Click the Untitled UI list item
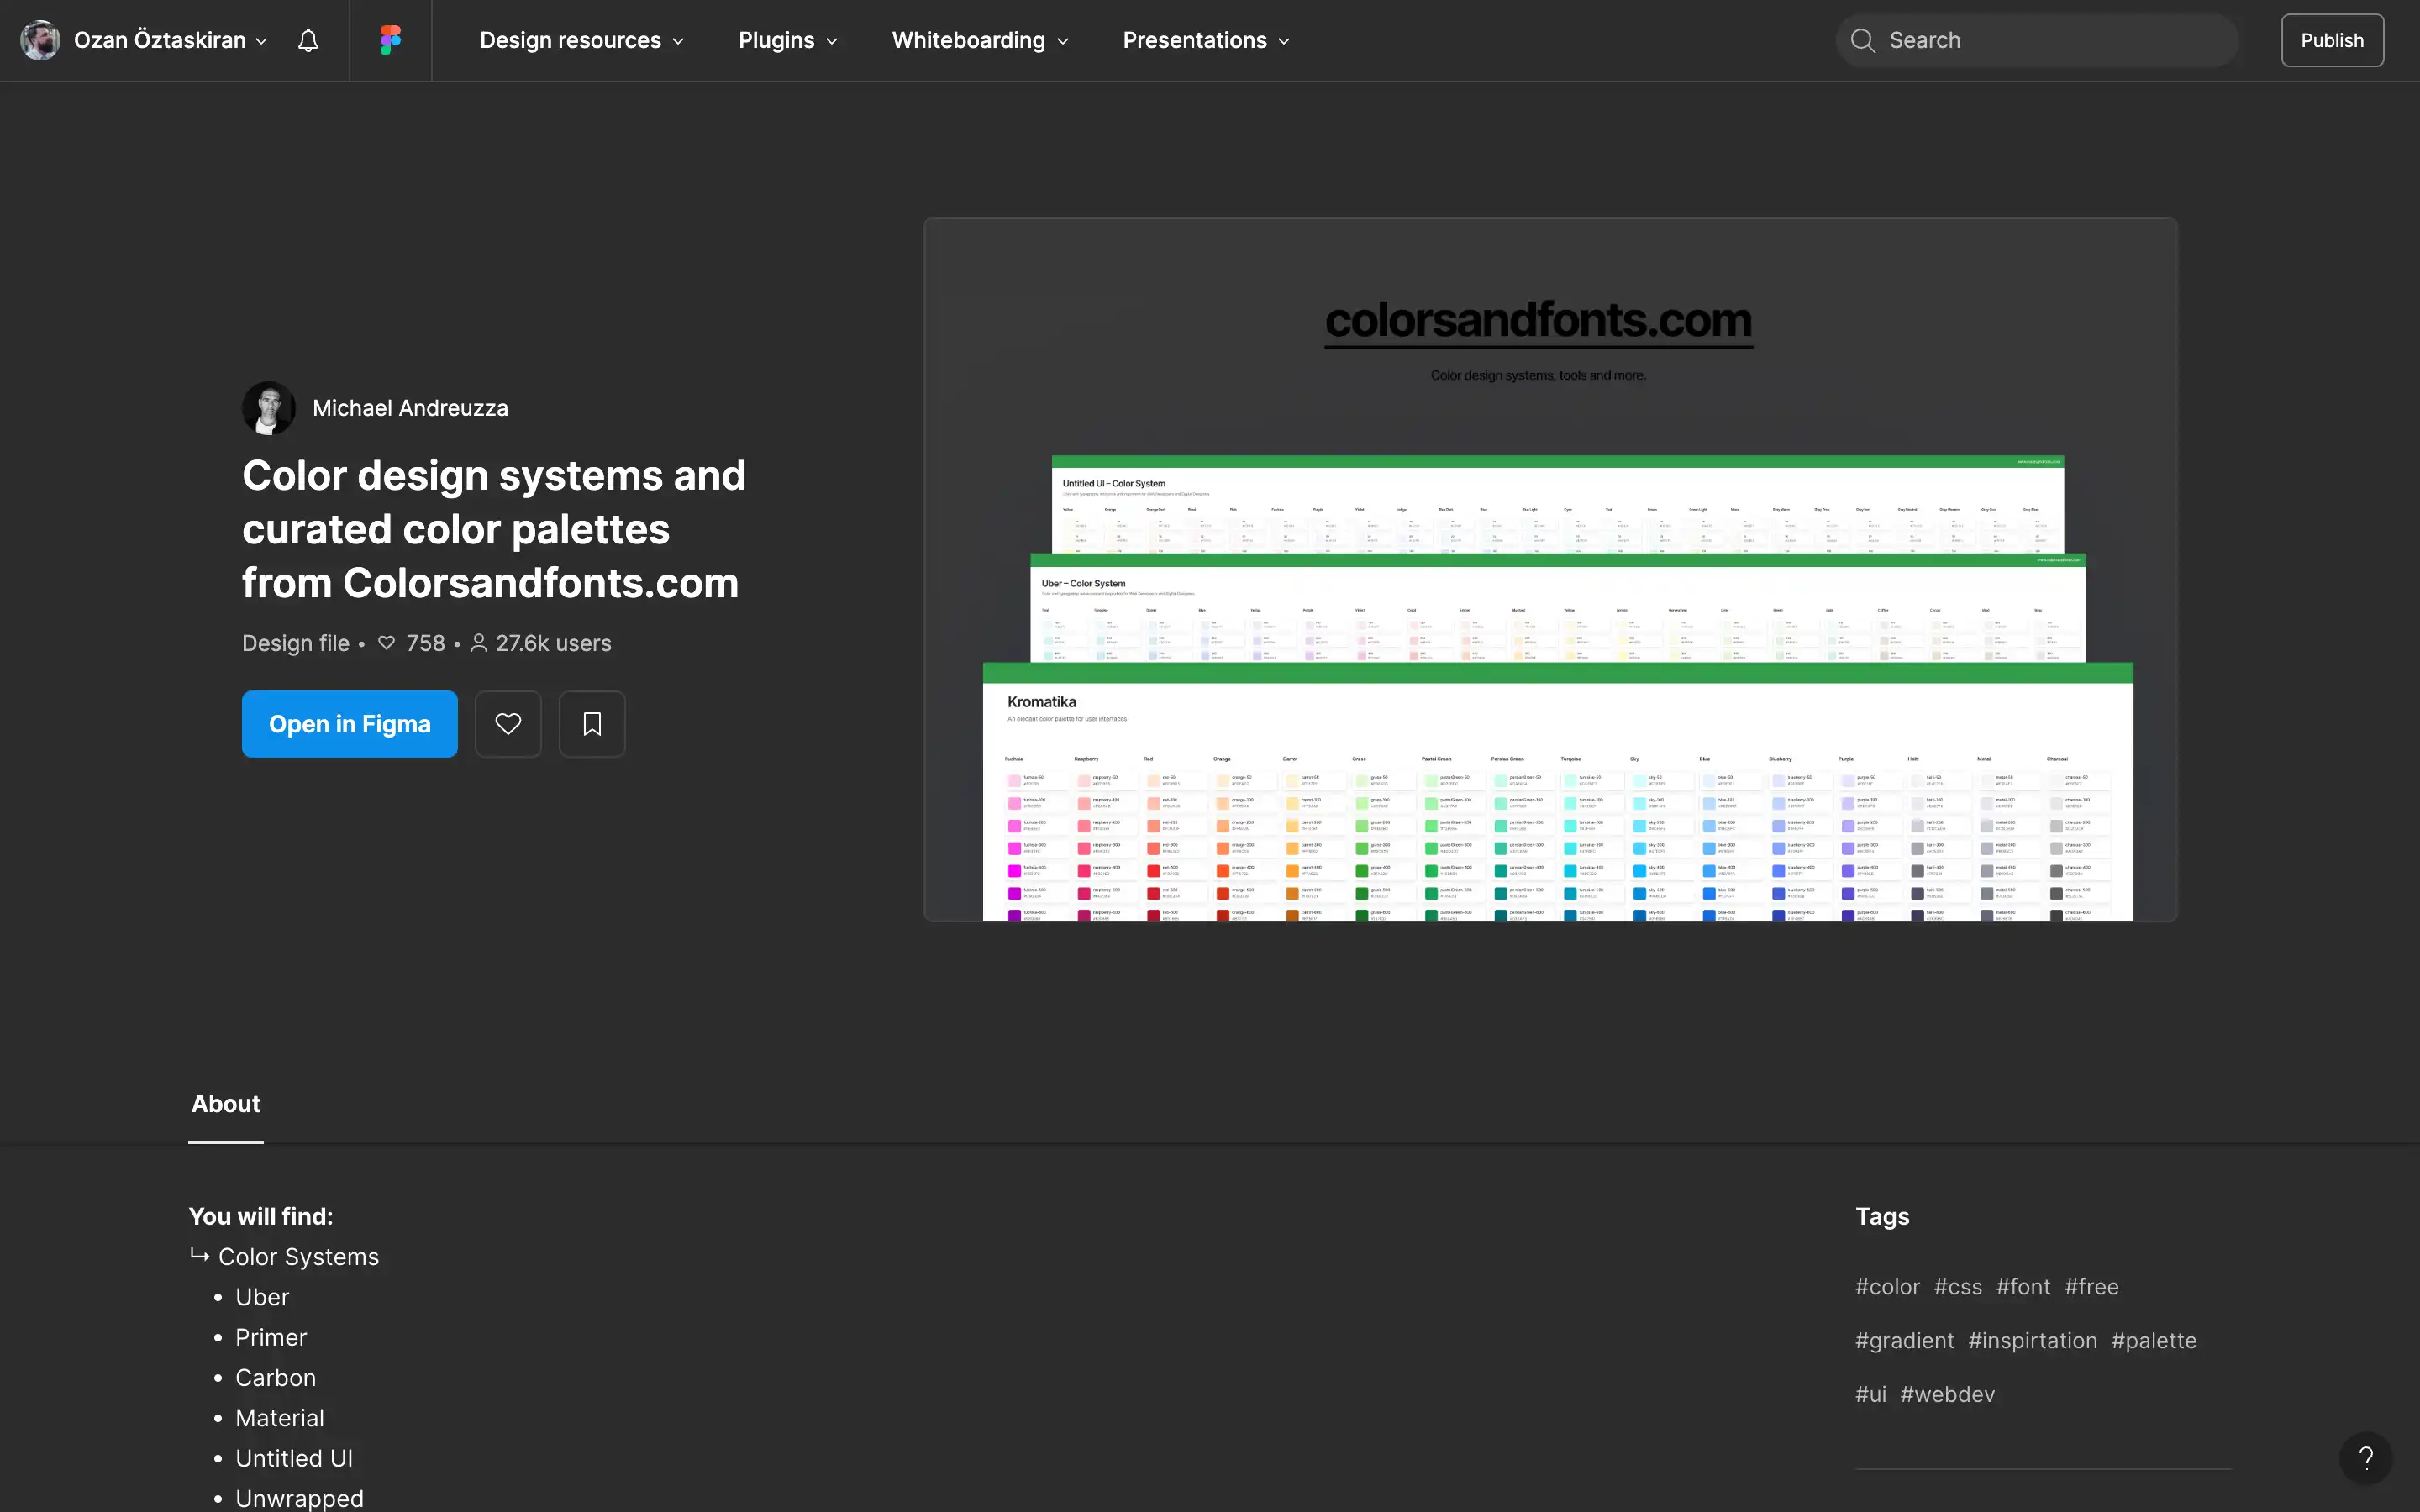The width and height of the screenshot is (2420, 1512). [x=294, y=1459]
